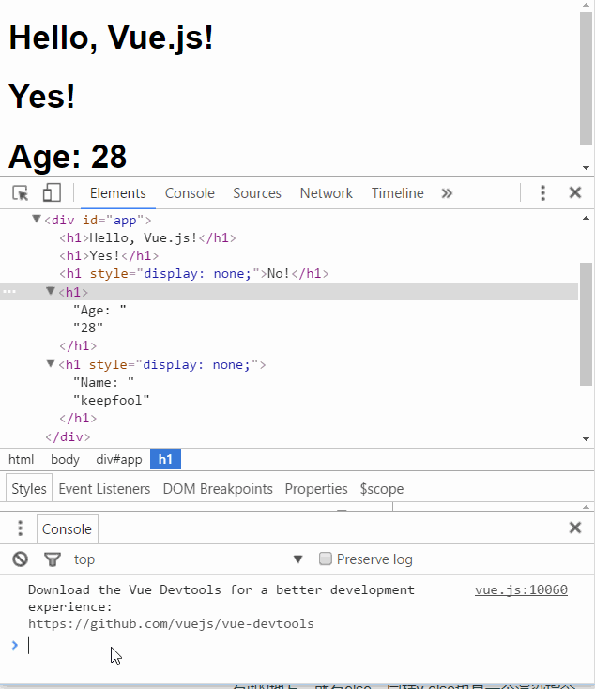Click the console prompt input line
595x689 pixels.
click(282, 645)
